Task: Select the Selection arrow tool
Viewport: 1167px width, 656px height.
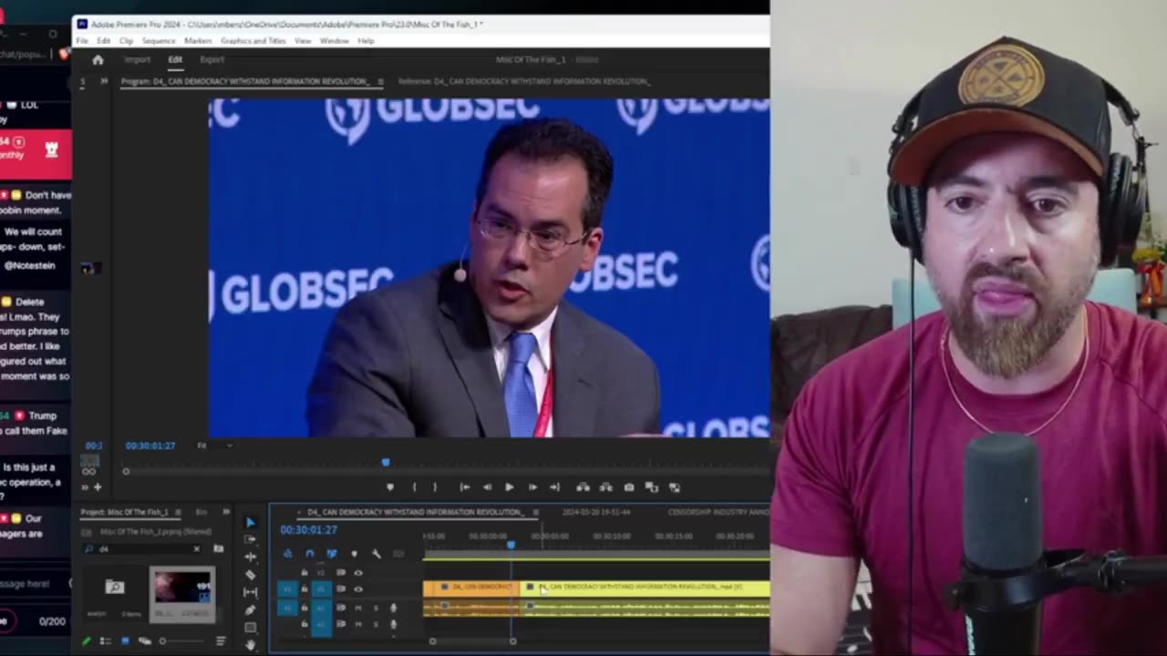Action: coord(250,522)
